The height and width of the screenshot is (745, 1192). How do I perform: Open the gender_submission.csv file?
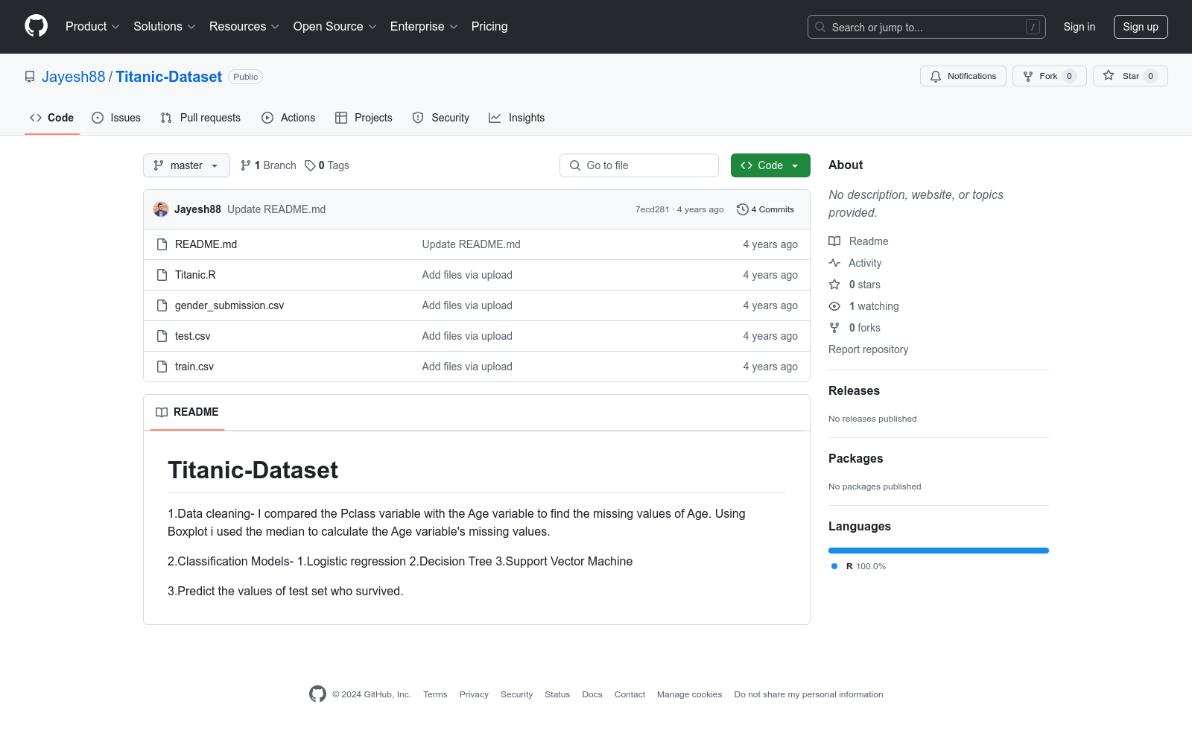(x=229, y=305)
